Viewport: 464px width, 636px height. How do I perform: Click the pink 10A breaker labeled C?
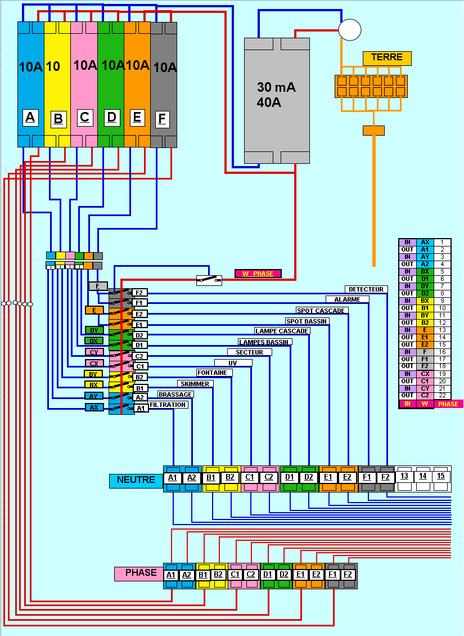click(84, 84)
